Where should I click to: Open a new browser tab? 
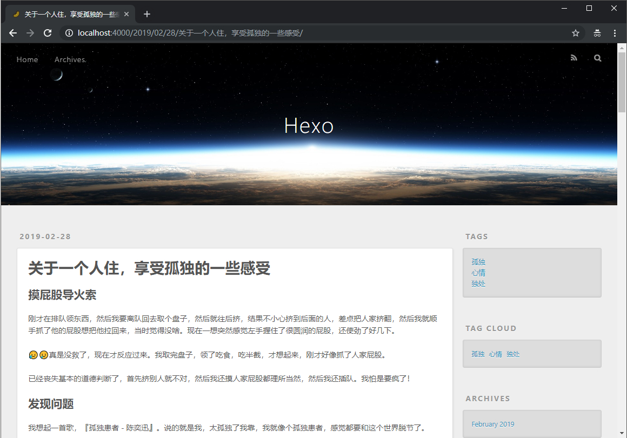coord(147,14)
